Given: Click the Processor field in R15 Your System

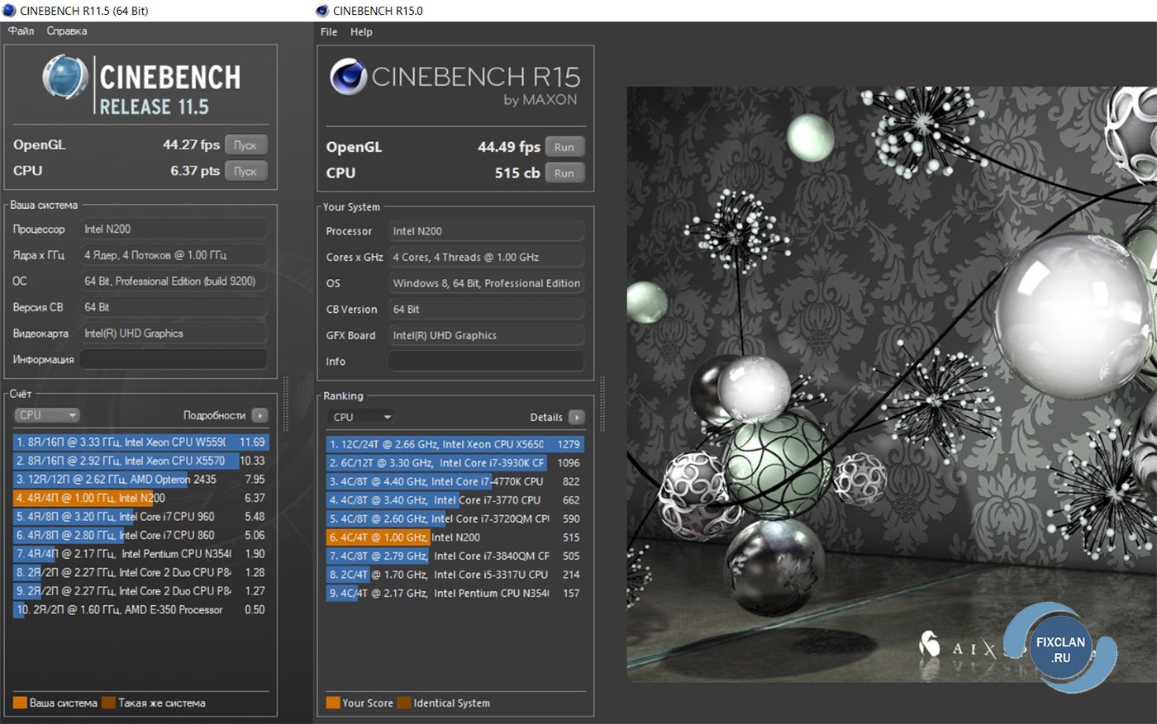Looking at the screenshot, I should (487, 231).
